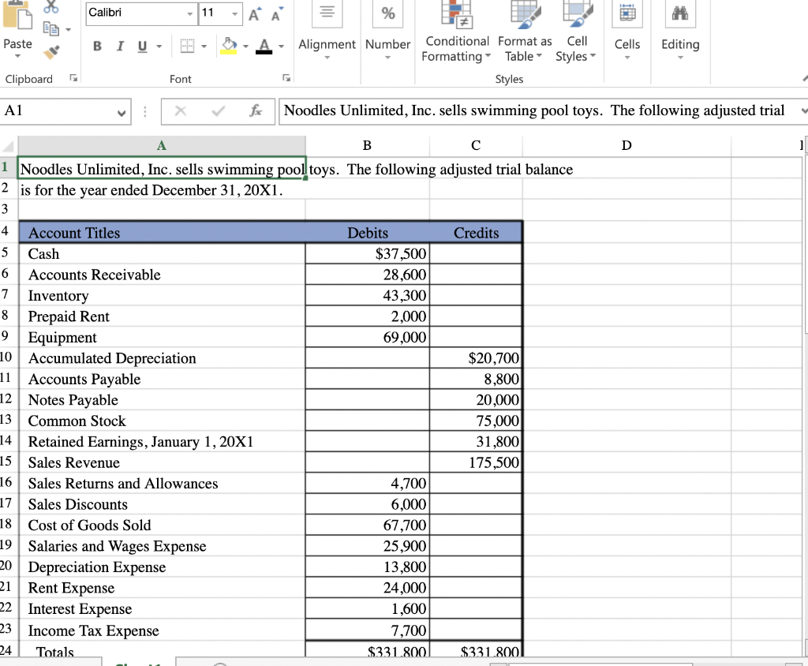This screenshot has height=666, width=808.
Task: Select the Format Painter brush icon
Action: 51,51
